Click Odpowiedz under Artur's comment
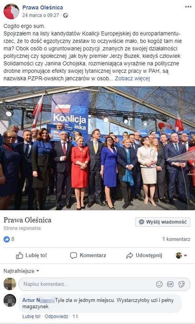This screenshot has width=195, height=324. [57, 316]
